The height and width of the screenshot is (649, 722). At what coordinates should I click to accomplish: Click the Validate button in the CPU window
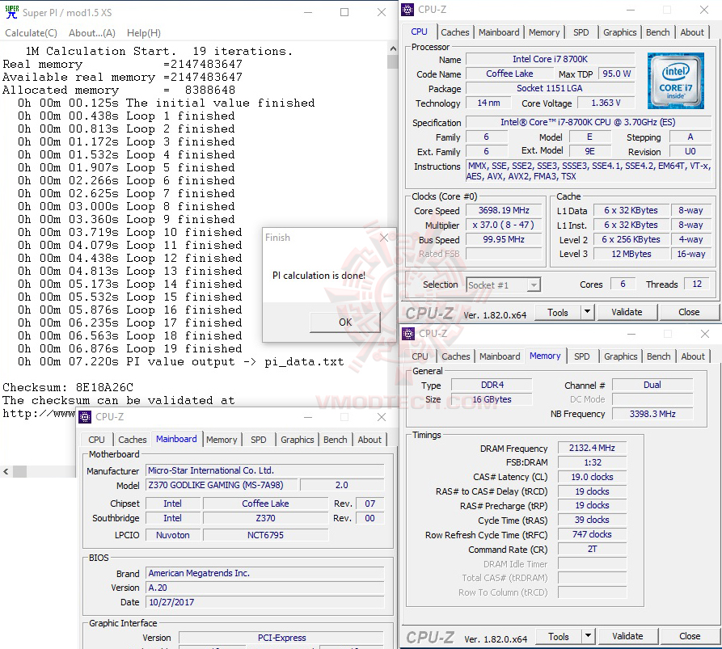point(627,311)
